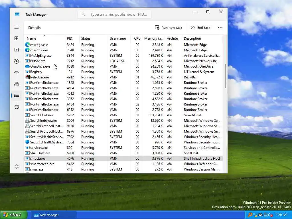Click the taskbar clock 7:30 AM
Screen dimensions: 292x219
[281, 215]
